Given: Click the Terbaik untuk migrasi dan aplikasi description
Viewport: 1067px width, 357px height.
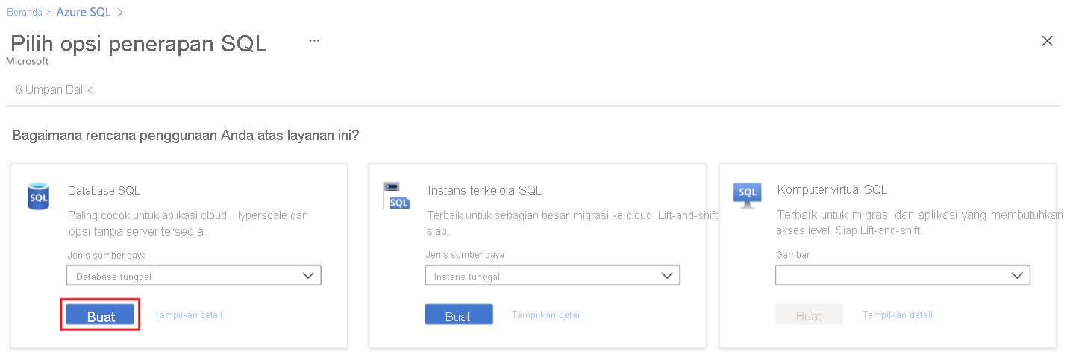Looking at the screenshot, I should pyautogui.click(x=920, y=223).
